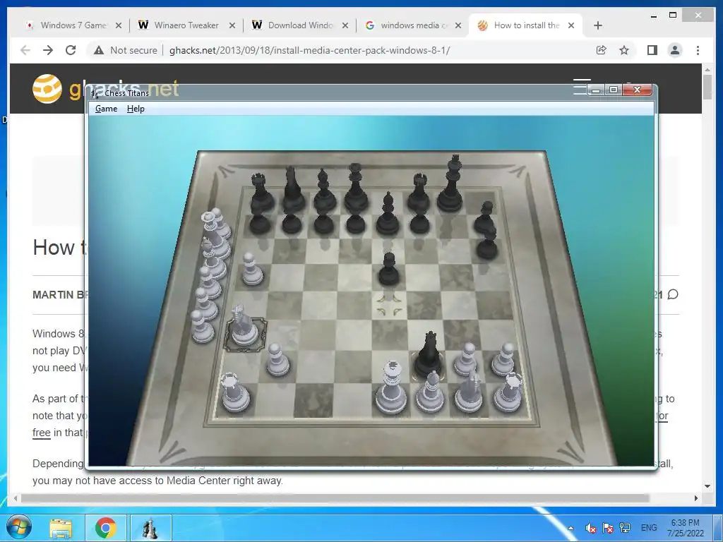723x542 pixels.
Task: Go back in Chrome history
Action: pos(25,50)
